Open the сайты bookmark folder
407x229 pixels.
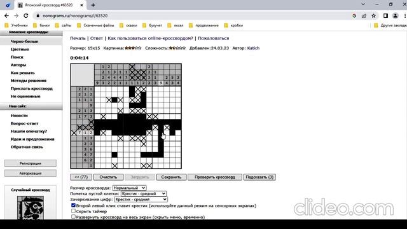click(x=64, y=25)
